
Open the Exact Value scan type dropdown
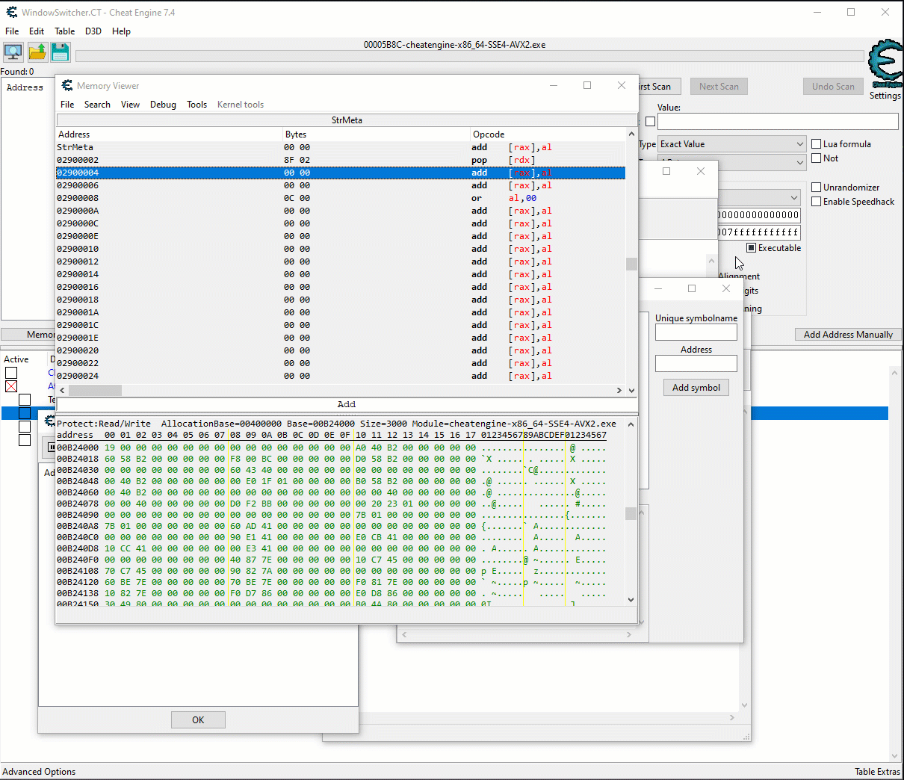click(x=731, y=144)
